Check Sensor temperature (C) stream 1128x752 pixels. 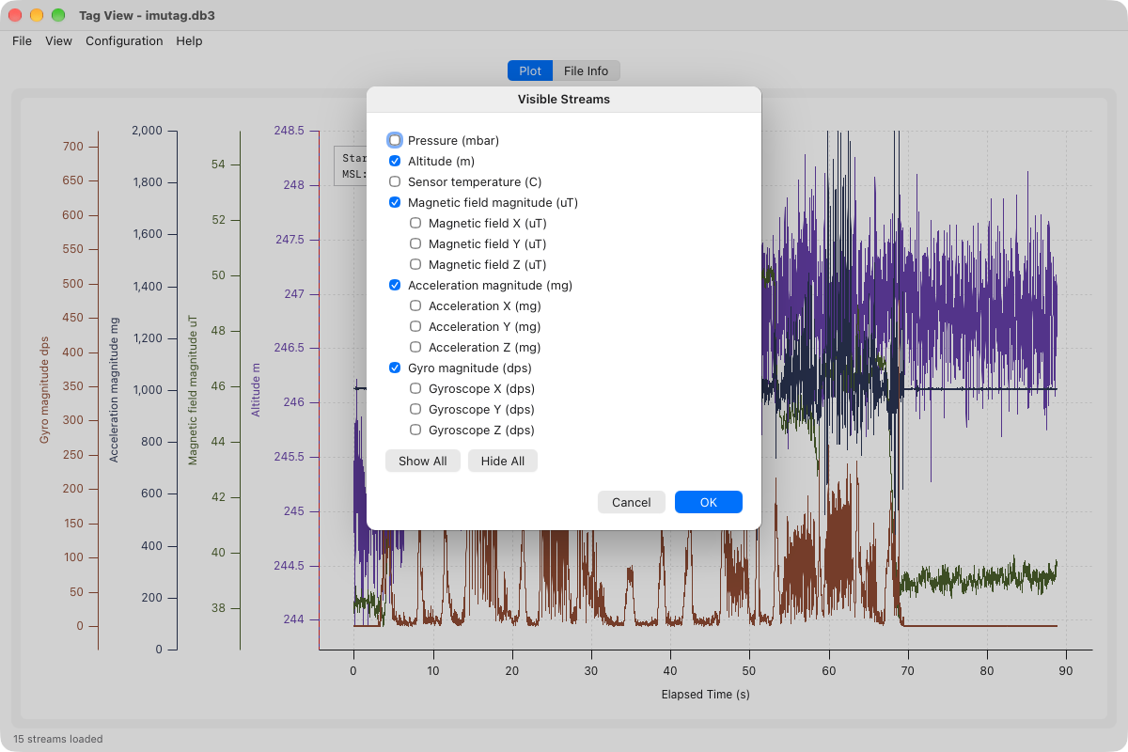click(x=395, y=181)
